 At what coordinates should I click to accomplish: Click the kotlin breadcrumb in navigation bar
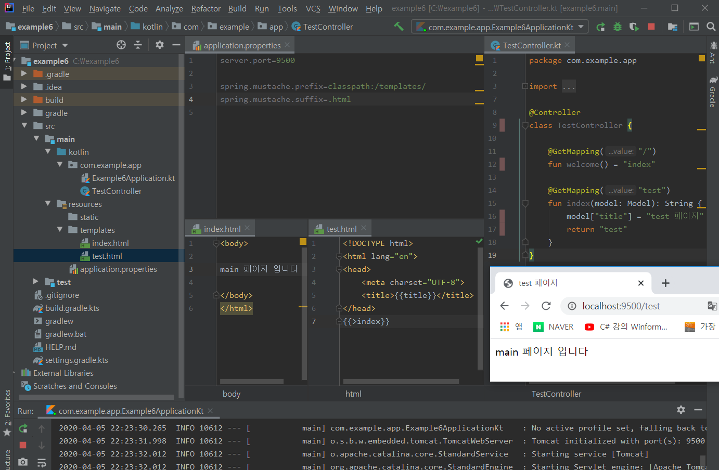(147, 27)
